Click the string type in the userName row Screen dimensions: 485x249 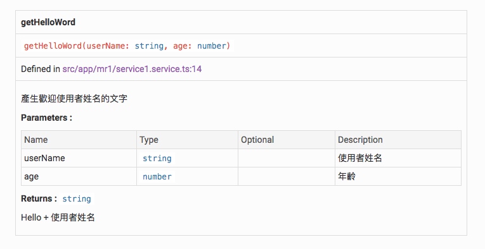(x=157, y=159)
